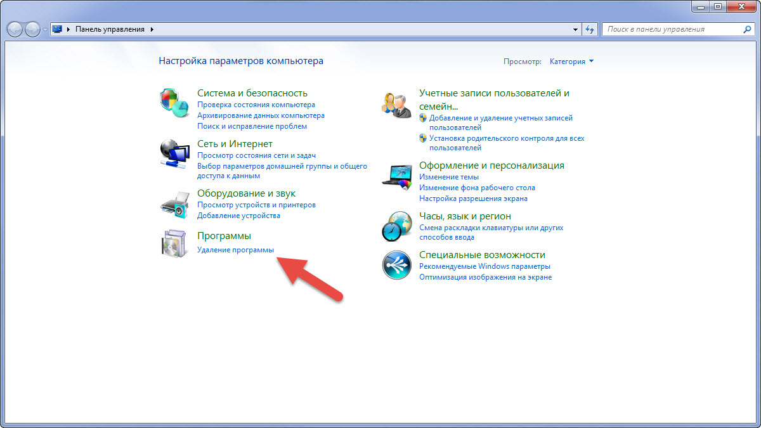Open Специальные возможности category
The height and width of the screenshot is (428, 761).
(482, 255)
